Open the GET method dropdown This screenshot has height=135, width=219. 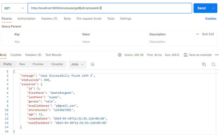pos(14,8)
